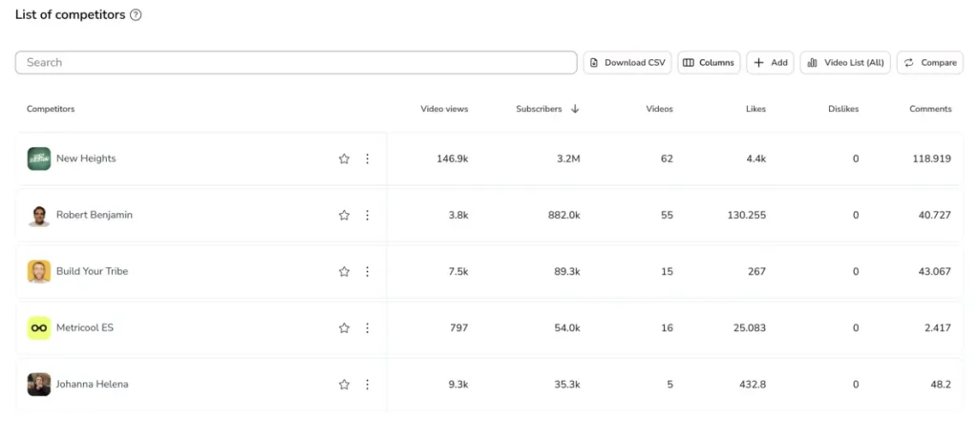
Task: Select the 130.255 likes cell
Action: [747, 215]
